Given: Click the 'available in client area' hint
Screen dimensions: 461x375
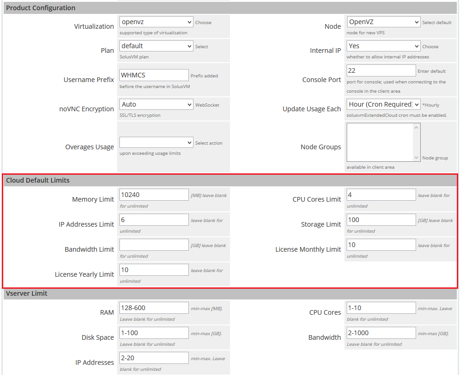Looking at the screenshot, I should click(x=370, y=167).
